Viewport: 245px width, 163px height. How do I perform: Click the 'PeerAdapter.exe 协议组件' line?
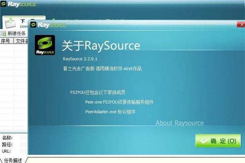point(110,112)
